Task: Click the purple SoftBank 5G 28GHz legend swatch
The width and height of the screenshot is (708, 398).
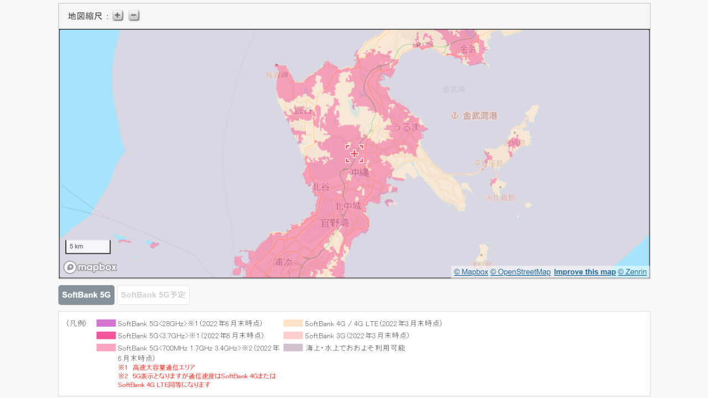Action: pos(106,323)
